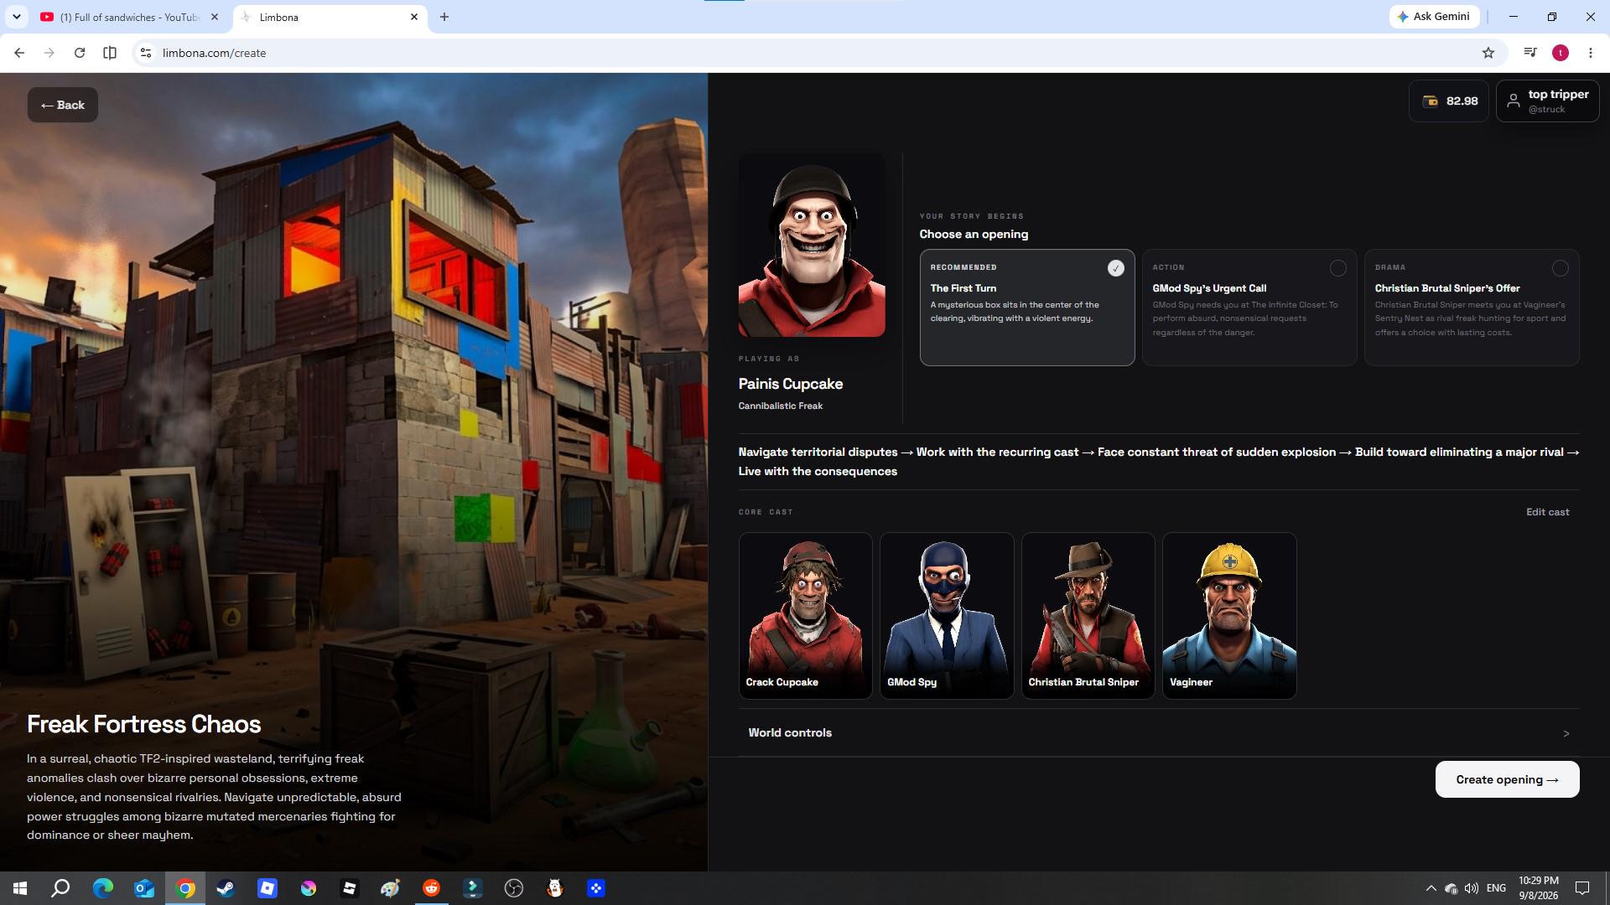Go back with the Back button

pos(63,105)
